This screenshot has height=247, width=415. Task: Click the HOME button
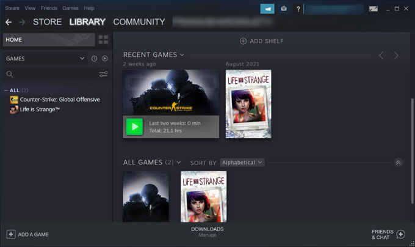point(49,40)
